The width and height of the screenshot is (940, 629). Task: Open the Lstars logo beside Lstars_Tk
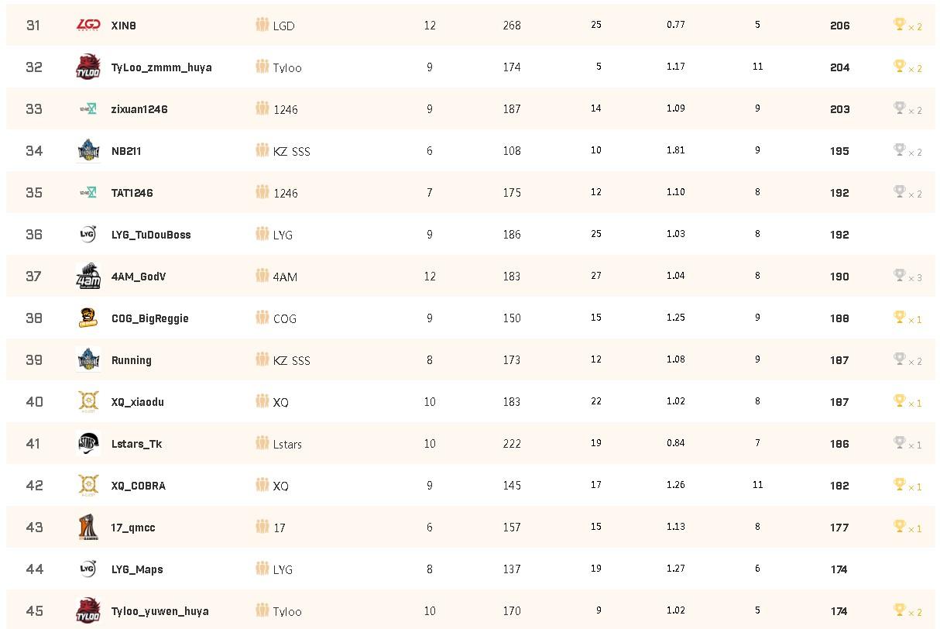pyautogui.click(x=88, y=444)
